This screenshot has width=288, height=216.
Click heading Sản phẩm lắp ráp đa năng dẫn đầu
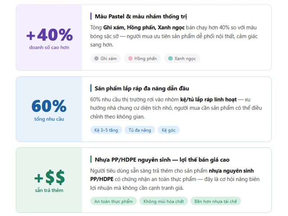coord(142,88)
